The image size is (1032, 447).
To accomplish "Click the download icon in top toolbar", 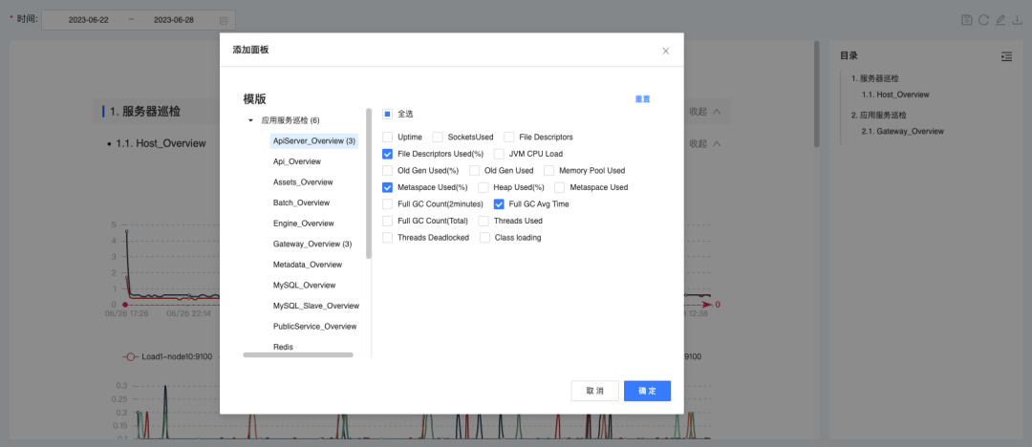I will click(x=1018, y=20).
